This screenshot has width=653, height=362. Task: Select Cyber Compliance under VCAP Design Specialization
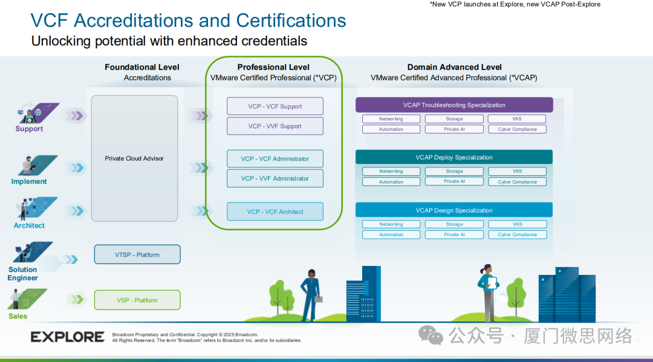(x=518, y=234)
